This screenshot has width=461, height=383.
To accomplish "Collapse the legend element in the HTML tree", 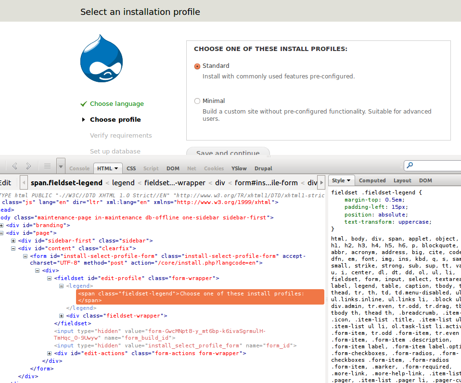I will click(61, 285).
